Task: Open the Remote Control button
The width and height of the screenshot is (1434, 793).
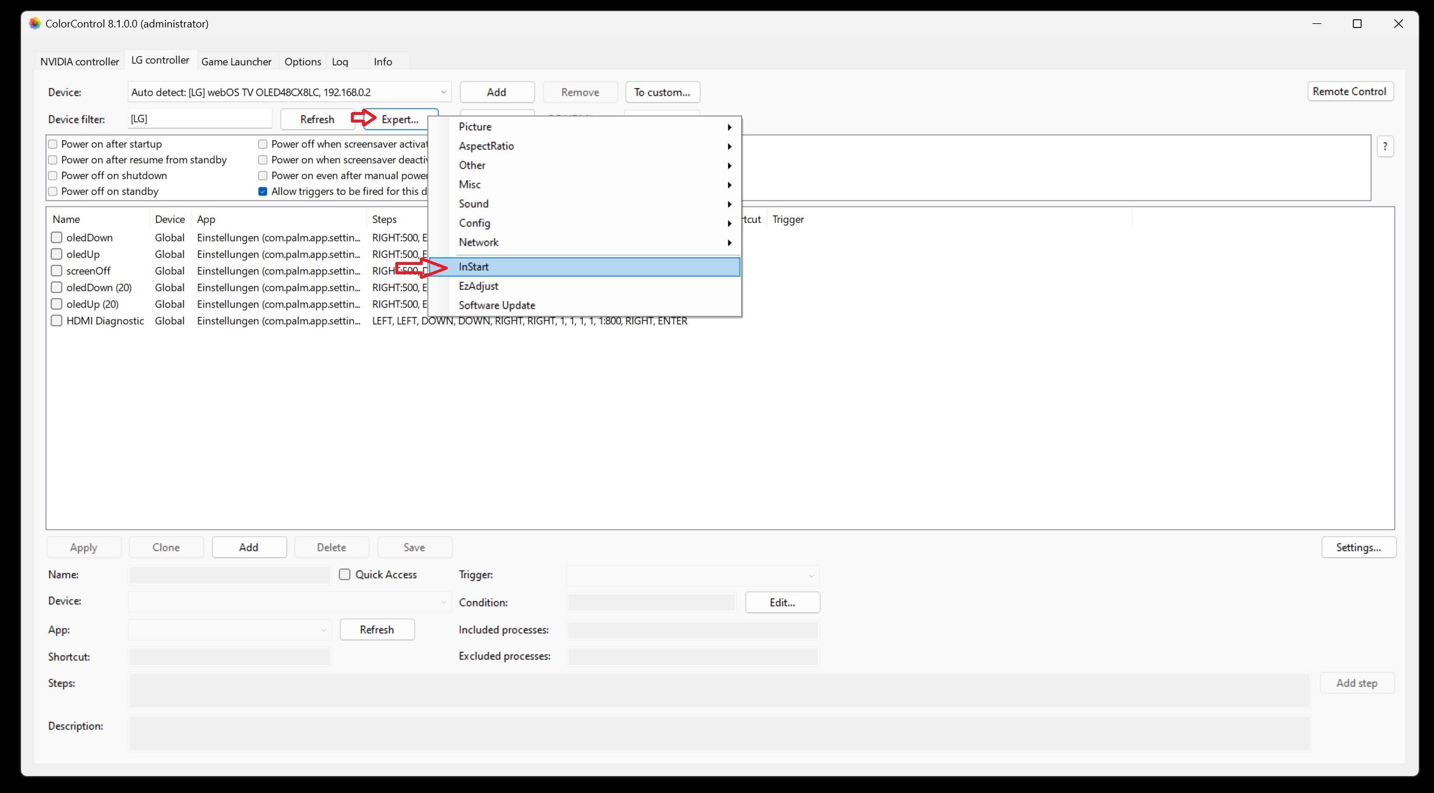Action: pyautogui.click(x=1349, y=91)
